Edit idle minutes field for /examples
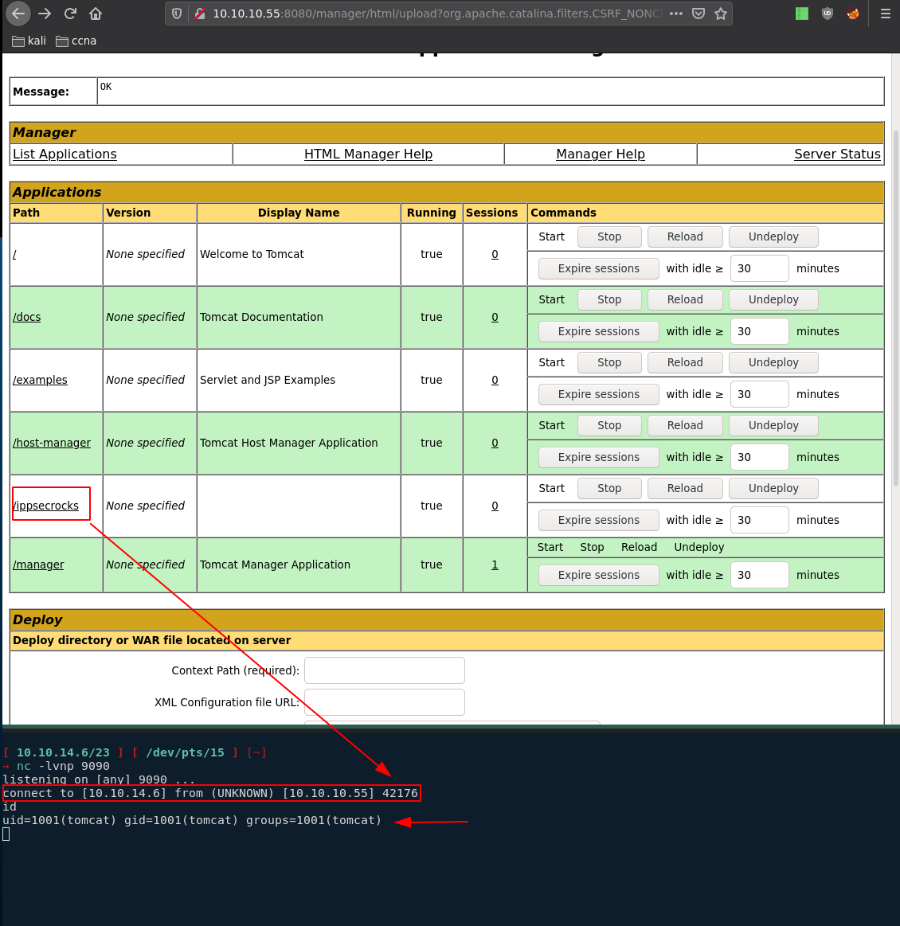The width and height of the screenshot is (900, 926). pyautogui.click(x=760, y=394)
